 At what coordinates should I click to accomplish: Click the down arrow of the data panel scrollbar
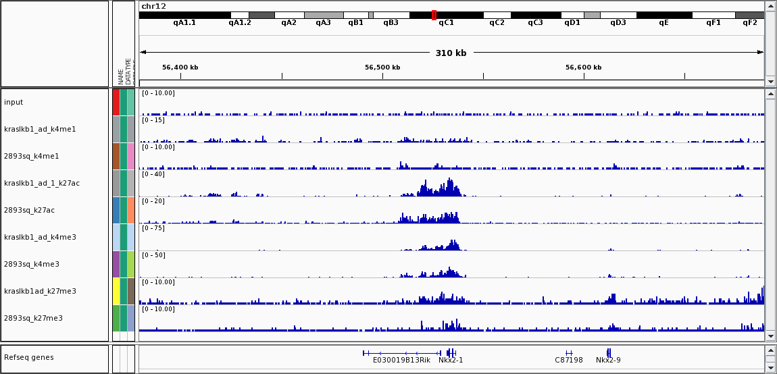(771, 336)
